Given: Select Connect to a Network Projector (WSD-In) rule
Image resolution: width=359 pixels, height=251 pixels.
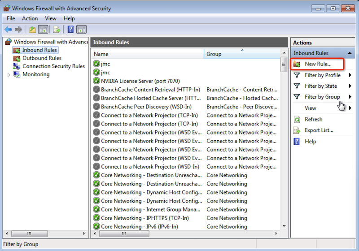Looking at the screenshot, I should point(150,167).
